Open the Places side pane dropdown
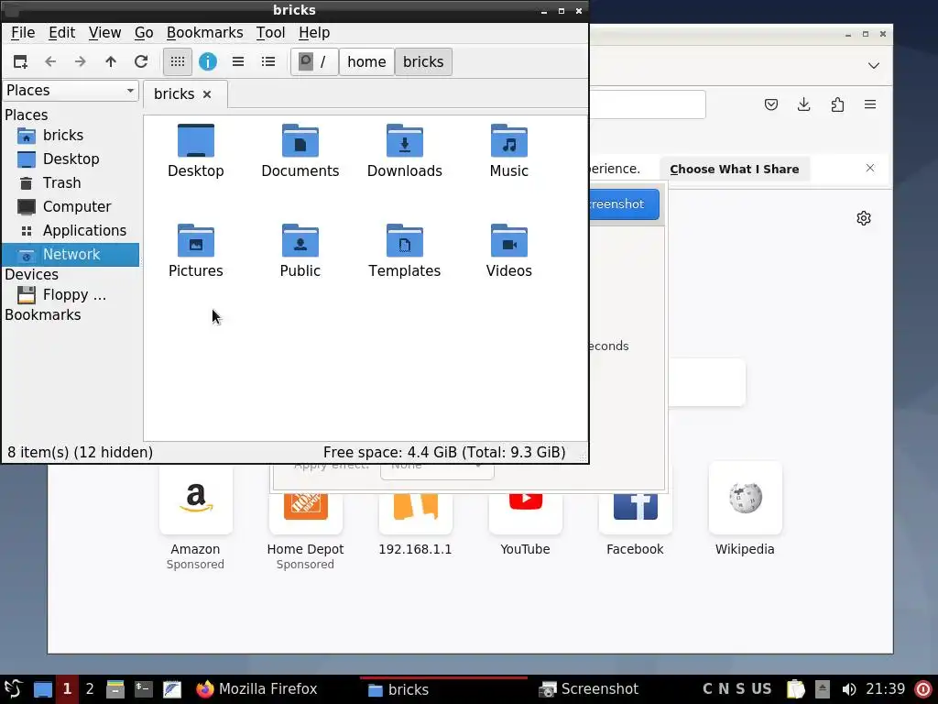 tap(71, 91)
